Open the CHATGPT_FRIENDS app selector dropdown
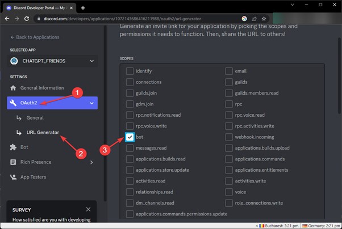342x229 pixels. point(52,61)
